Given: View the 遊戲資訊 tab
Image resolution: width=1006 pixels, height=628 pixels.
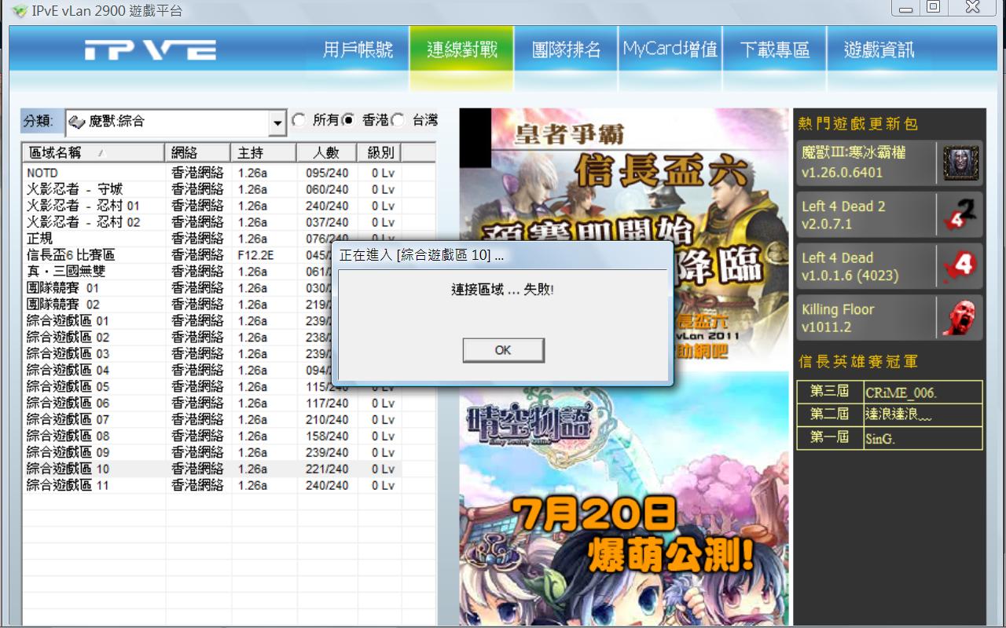Looking at the screenshot, I should coord(879,50).
